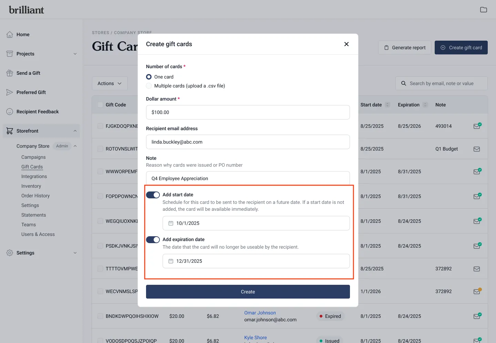Check the box for gift code FJGKDOQPXNE
This screenshot has width=496, height=343.
pyautogui.click(x=100, y=126)
